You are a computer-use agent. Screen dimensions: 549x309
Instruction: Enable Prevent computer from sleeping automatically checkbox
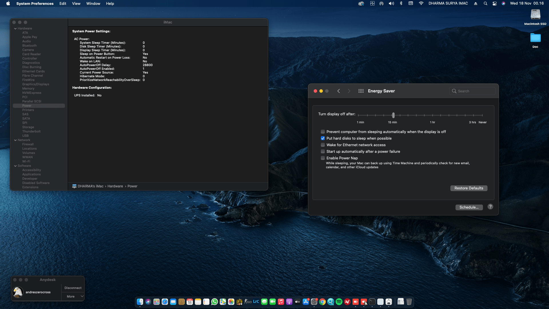pyautogui.click(x=323, y=132)
